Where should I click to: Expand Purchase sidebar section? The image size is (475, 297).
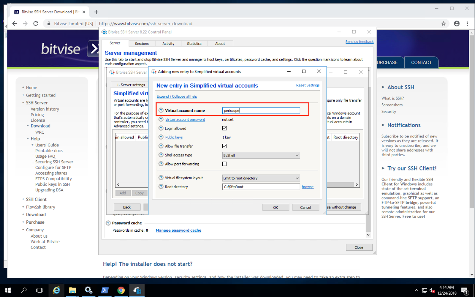pos(23,222)
